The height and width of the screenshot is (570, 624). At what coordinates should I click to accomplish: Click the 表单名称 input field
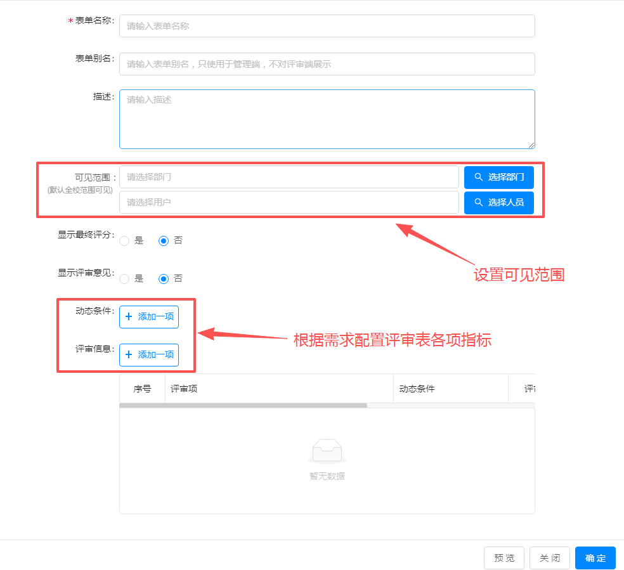click(x=327, y=26)
